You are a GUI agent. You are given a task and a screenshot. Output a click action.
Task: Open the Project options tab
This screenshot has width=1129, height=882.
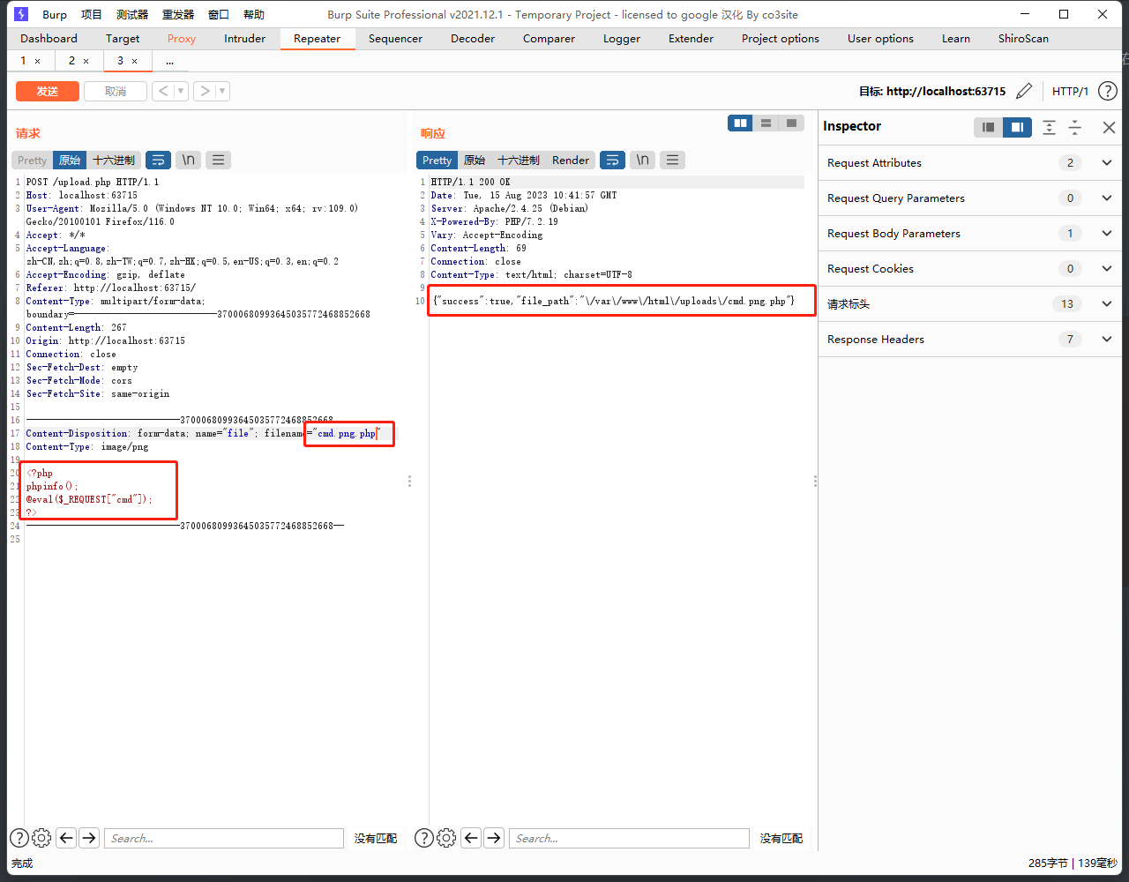point(781,38)
